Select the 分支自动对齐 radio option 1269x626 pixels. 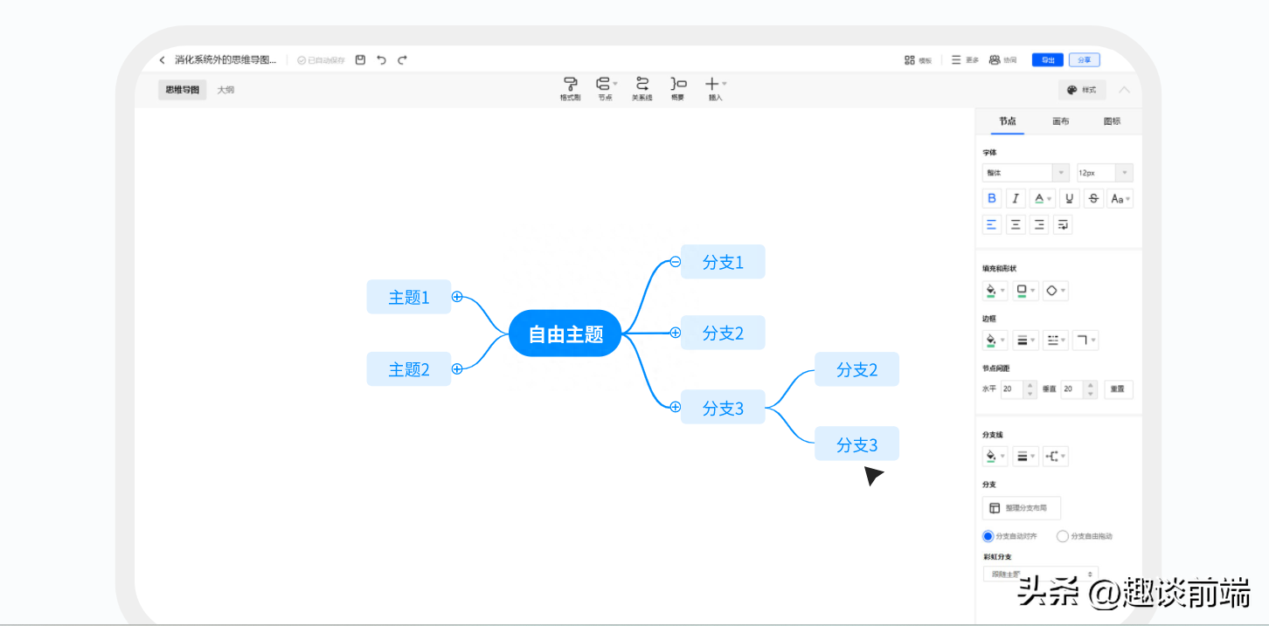click(x=988, y=536)
